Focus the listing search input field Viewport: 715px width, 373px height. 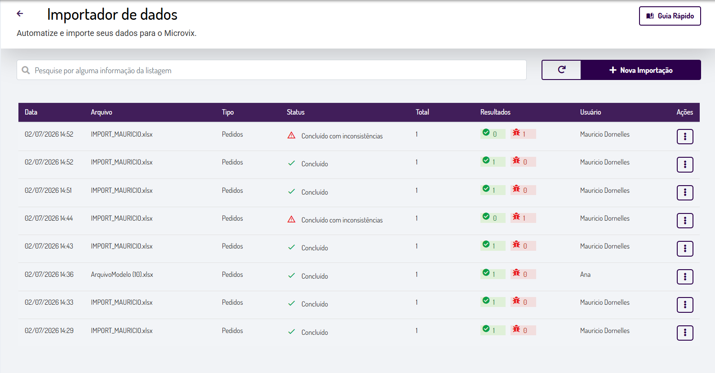[x=271, y=70]
